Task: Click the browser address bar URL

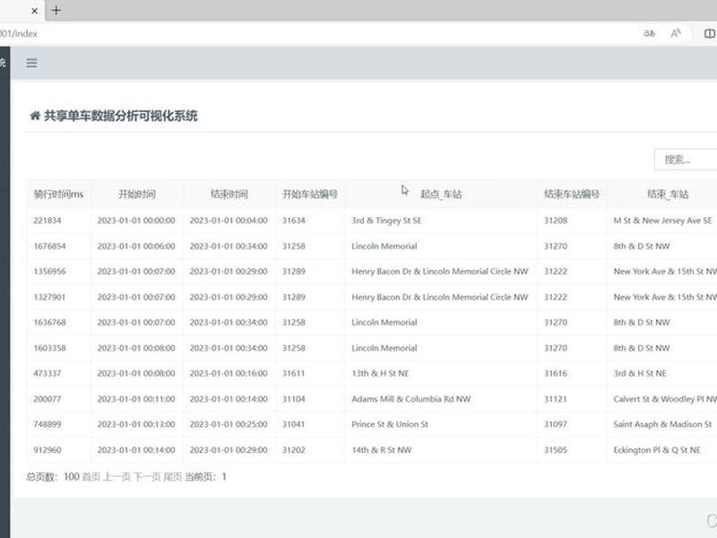Action: pos(19,33)
